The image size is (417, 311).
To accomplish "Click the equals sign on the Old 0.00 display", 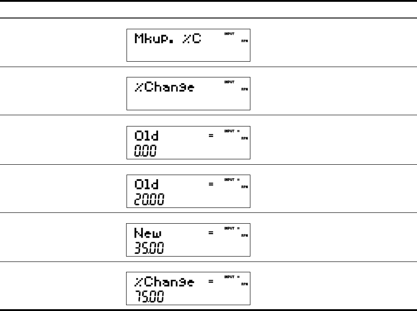I will [211, 136].
